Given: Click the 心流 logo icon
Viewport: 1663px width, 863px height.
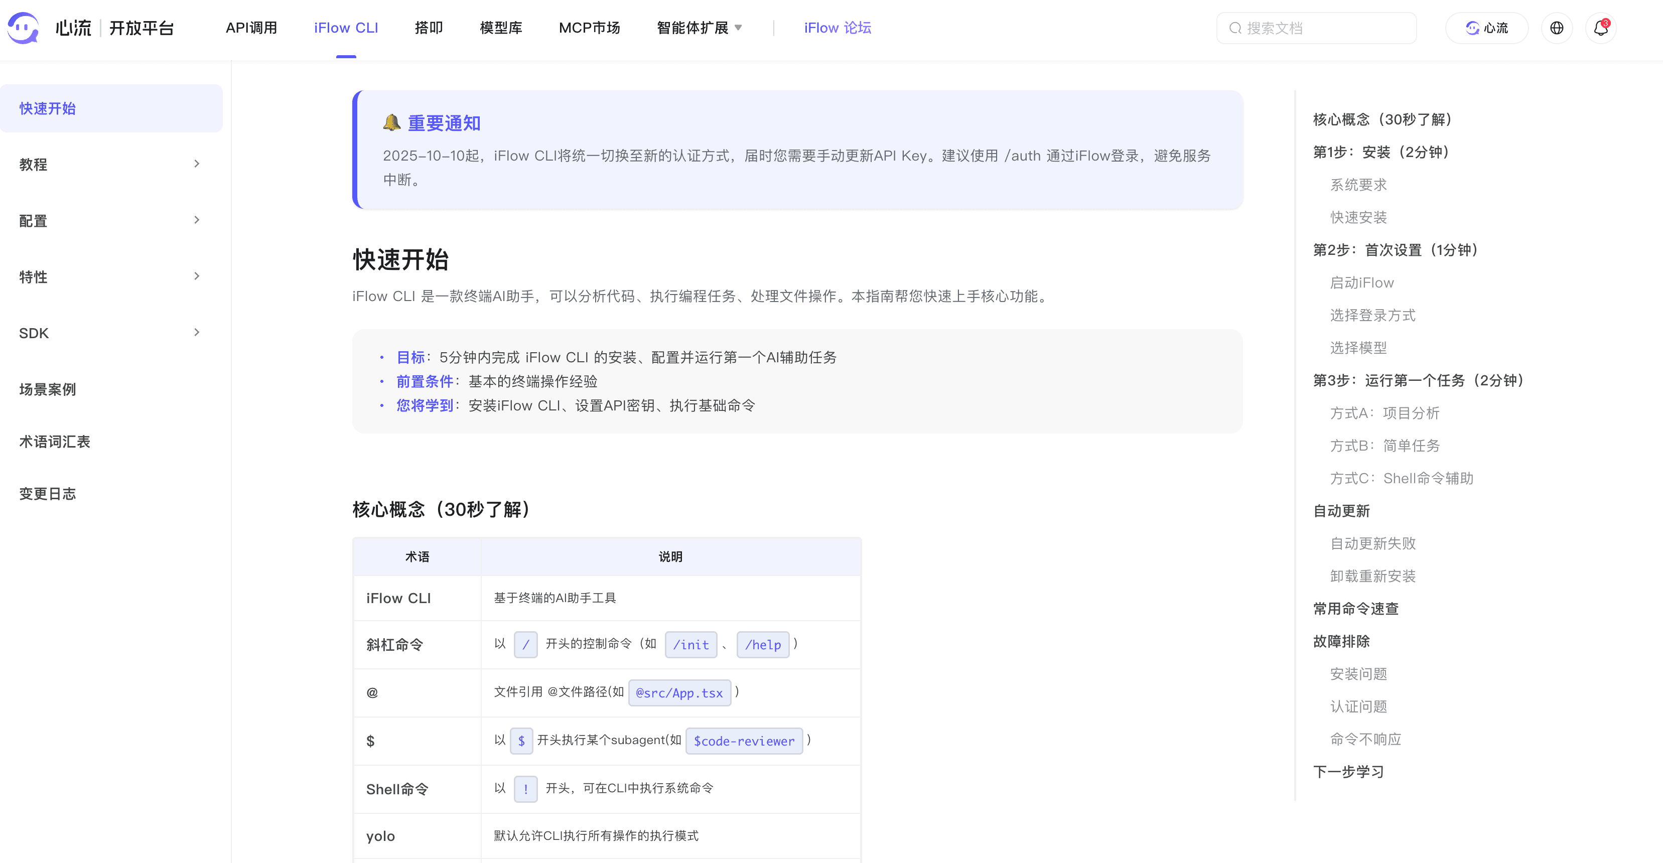Looking at the screenshot, I should (x=23, y=28).
